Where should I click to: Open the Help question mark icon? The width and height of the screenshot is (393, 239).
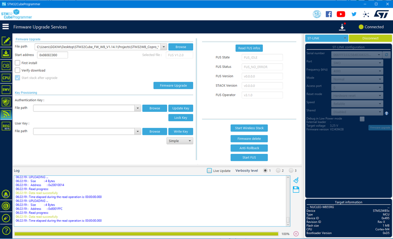(x=6, y=230)
